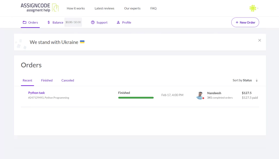Click the Ukraine flag icon
The width and height of the screenshot is (279, 159).
82,42
